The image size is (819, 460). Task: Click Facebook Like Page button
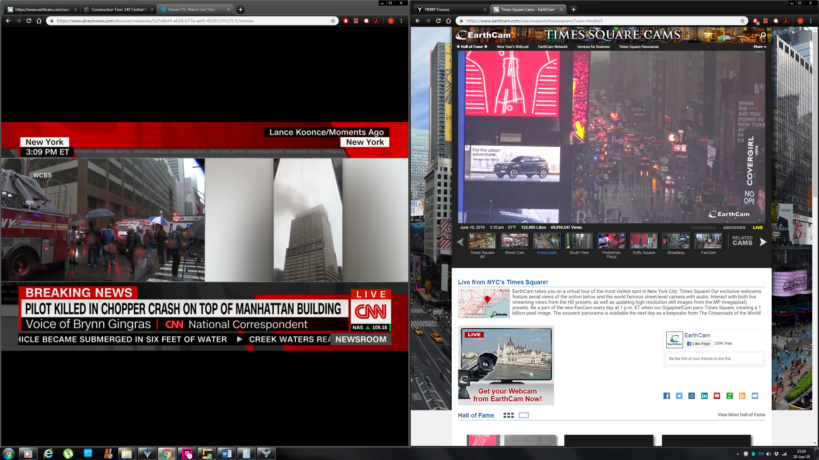click(699, 344)
